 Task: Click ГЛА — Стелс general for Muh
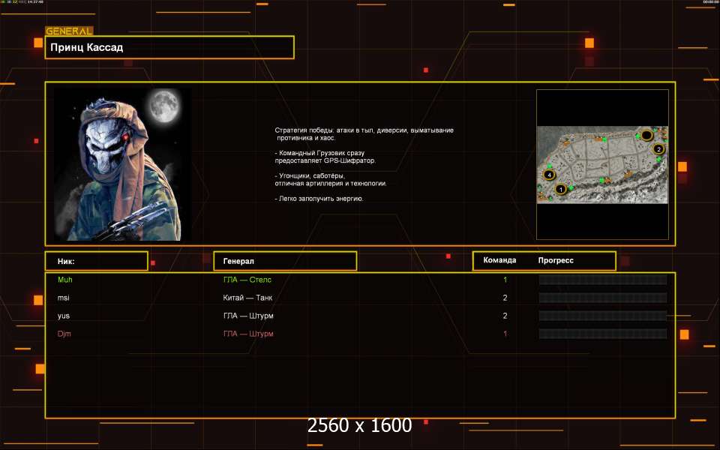[247, 280]
